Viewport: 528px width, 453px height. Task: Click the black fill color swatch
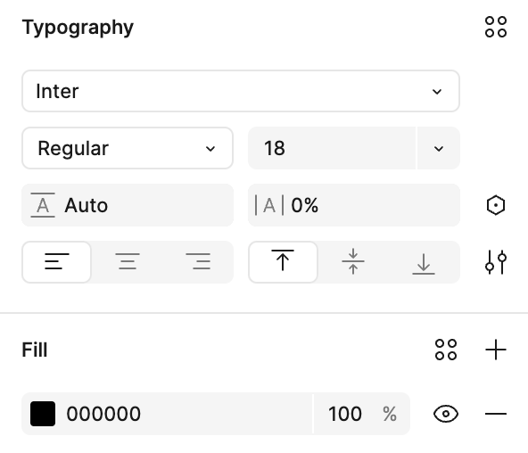(x=43, y=414)
